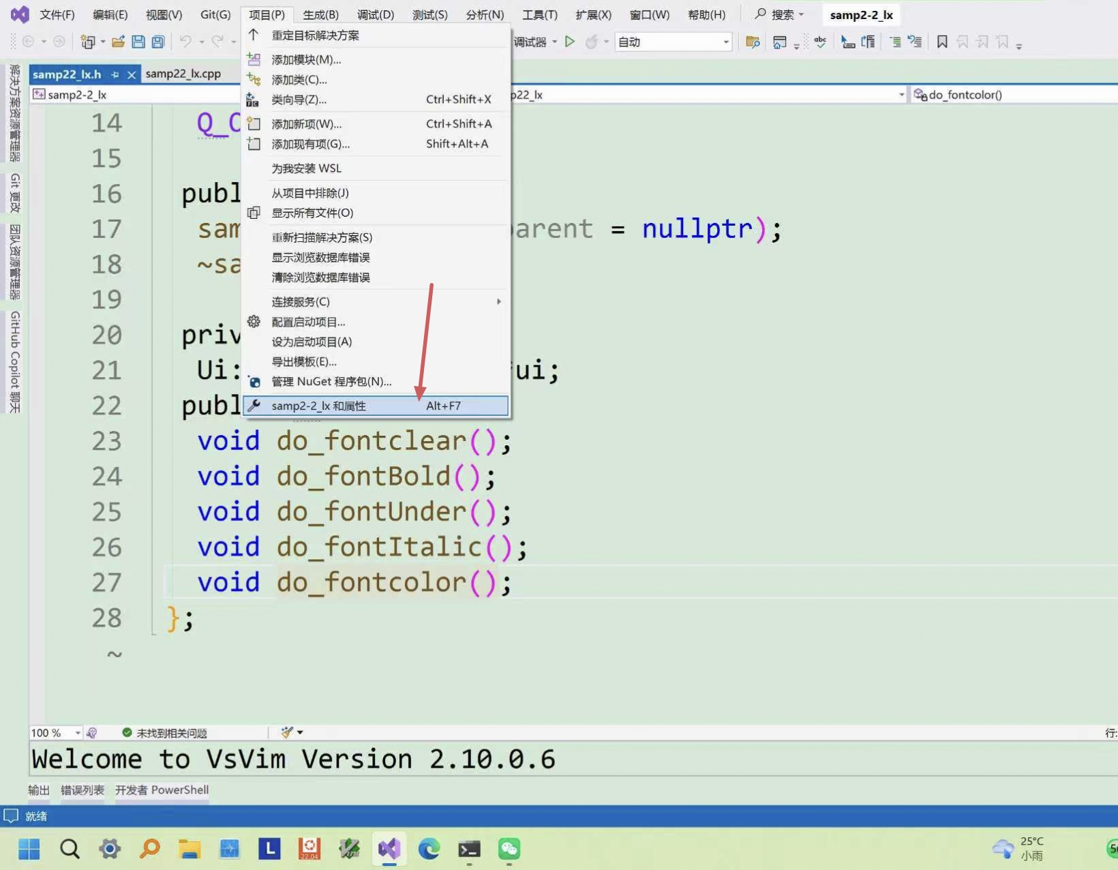Open a file with the folder icon
The height and width of the screenshot is (870, 1118).
pos(119,42)
